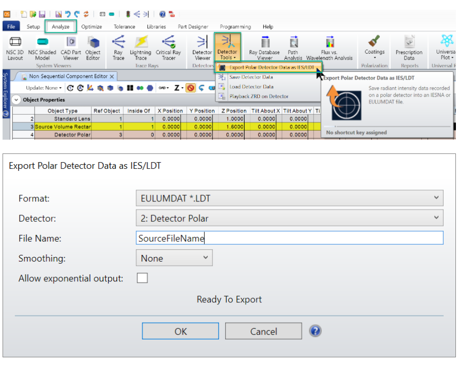The width and height of the screenshot is (460, 366).
Task: Click OK to export
Action: pos(180,331)
